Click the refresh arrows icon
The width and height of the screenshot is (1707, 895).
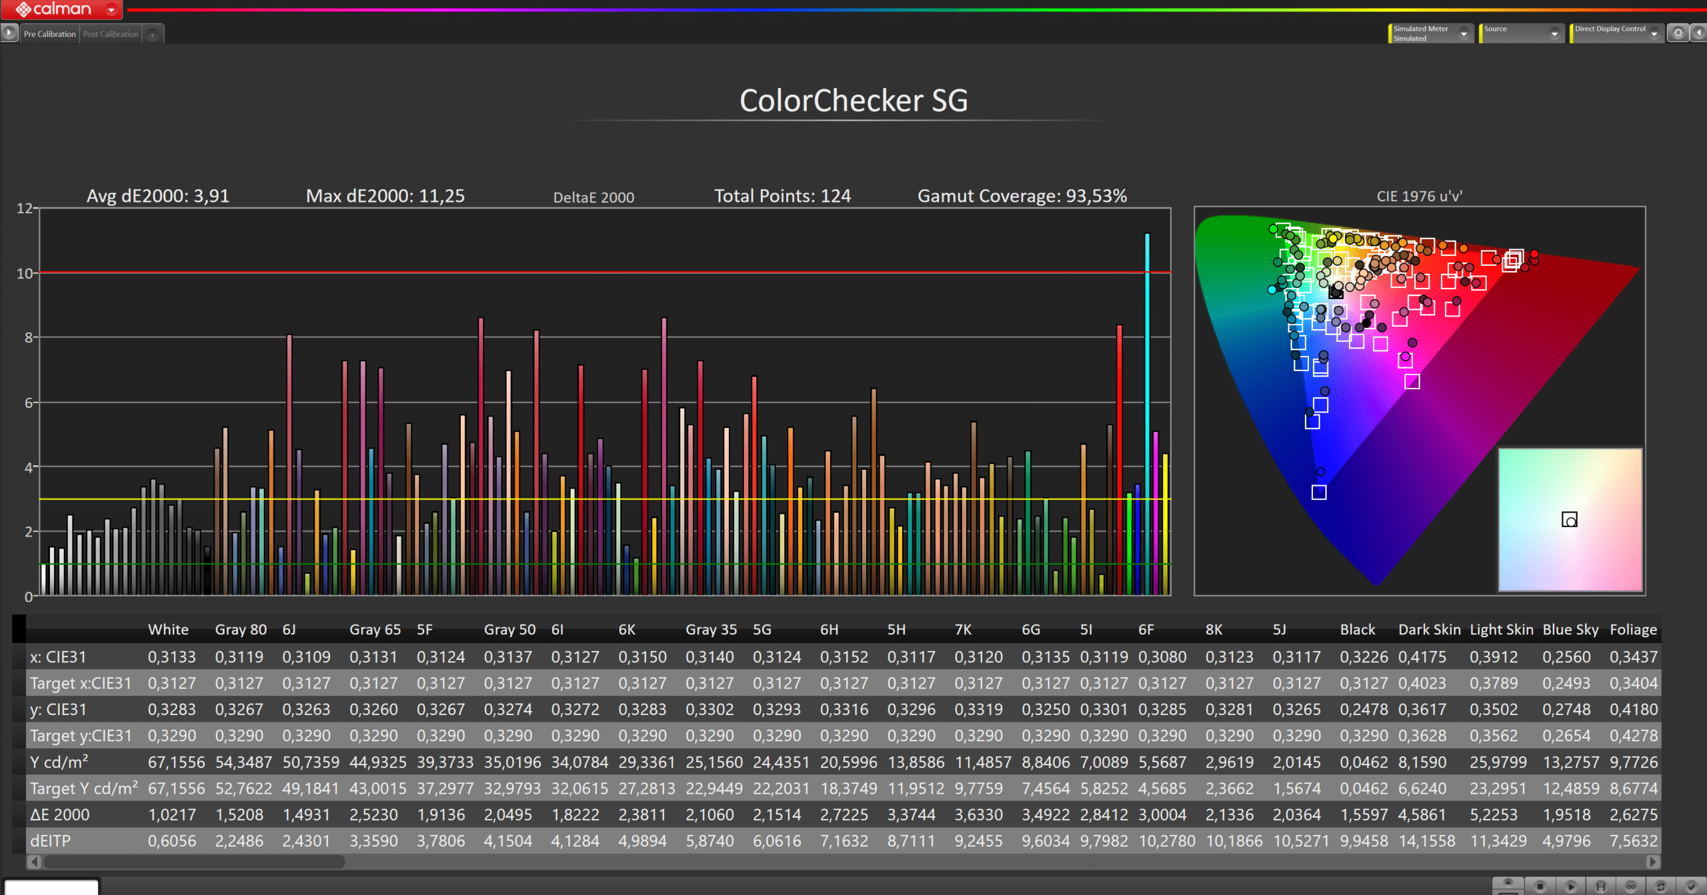click(x=1661, y=886)
